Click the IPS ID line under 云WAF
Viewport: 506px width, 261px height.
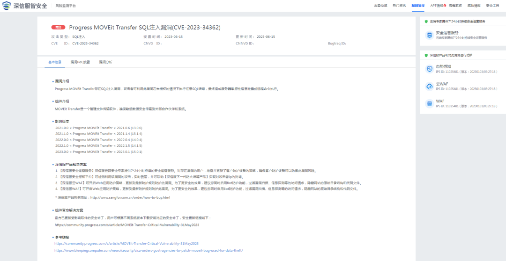(x=466, y=89)
